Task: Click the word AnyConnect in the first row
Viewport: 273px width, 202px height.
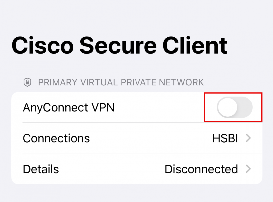Action: click(53, 108)
